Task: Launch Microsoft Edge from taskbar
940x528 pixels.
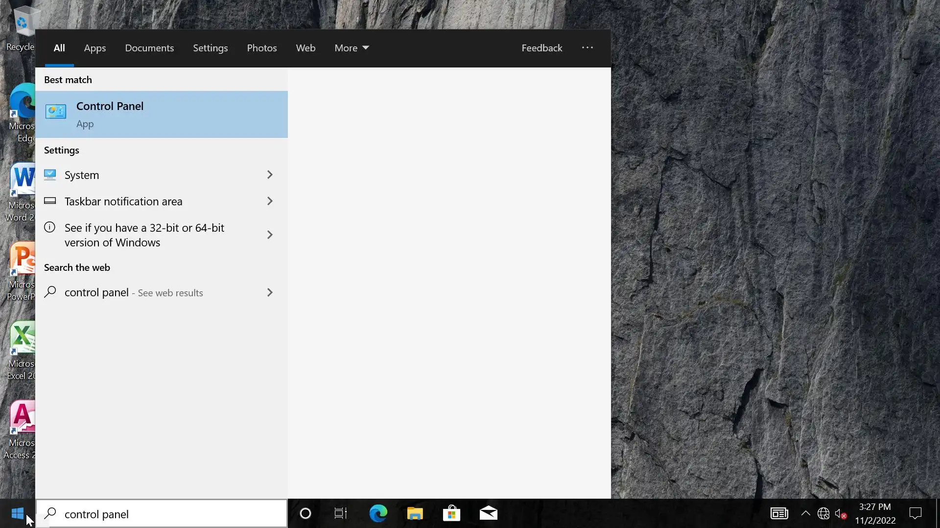Action: [x=378, y=513]
